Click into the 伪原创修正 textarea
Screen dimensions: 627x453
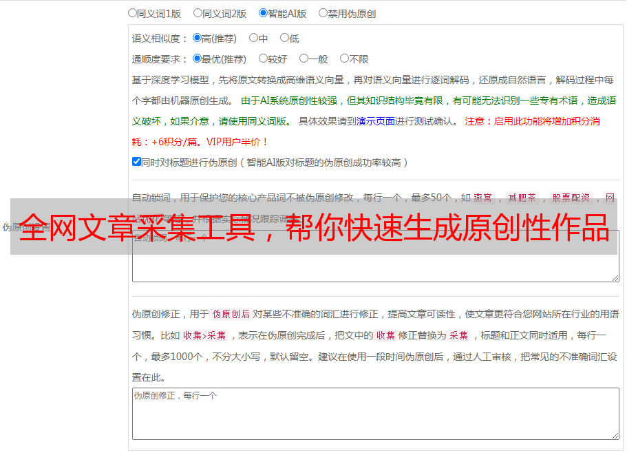coord(376,414)
